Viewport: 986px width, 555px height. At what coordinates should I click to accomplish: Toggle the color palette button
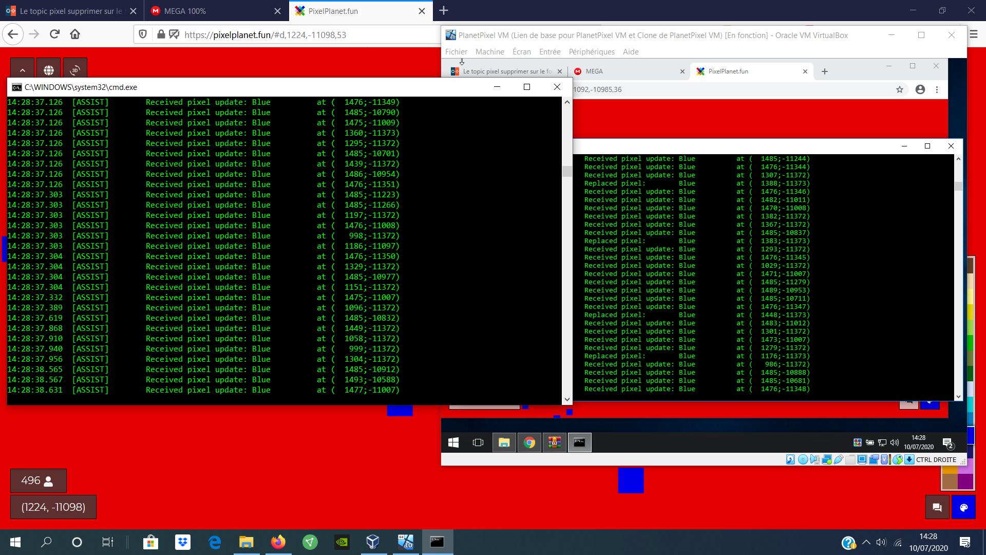point(963,507)
